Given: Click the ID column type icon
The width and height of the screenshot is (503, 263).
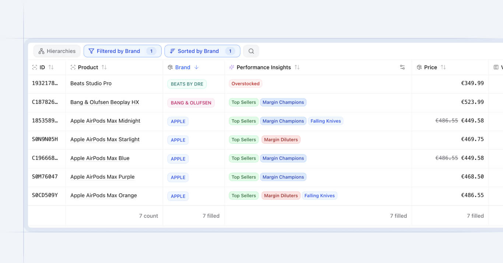Looking at the screenshot, I should (35, 67).
